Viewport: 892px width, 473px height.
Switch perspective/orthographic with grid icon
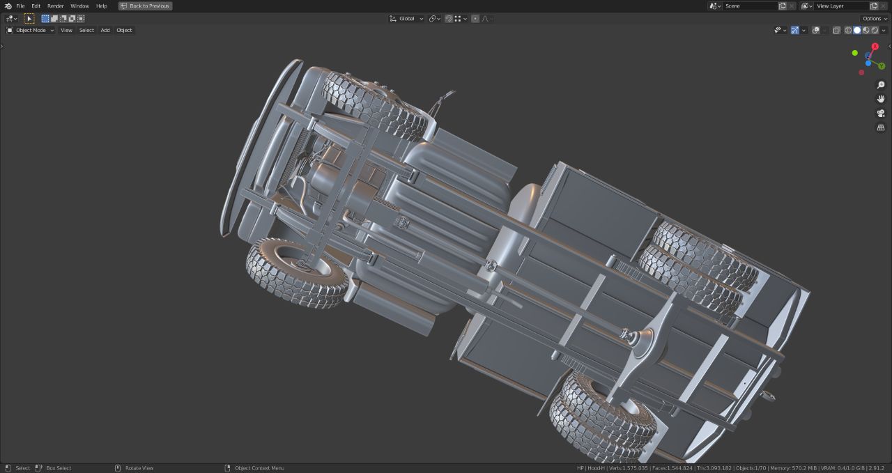click(881, 127)
